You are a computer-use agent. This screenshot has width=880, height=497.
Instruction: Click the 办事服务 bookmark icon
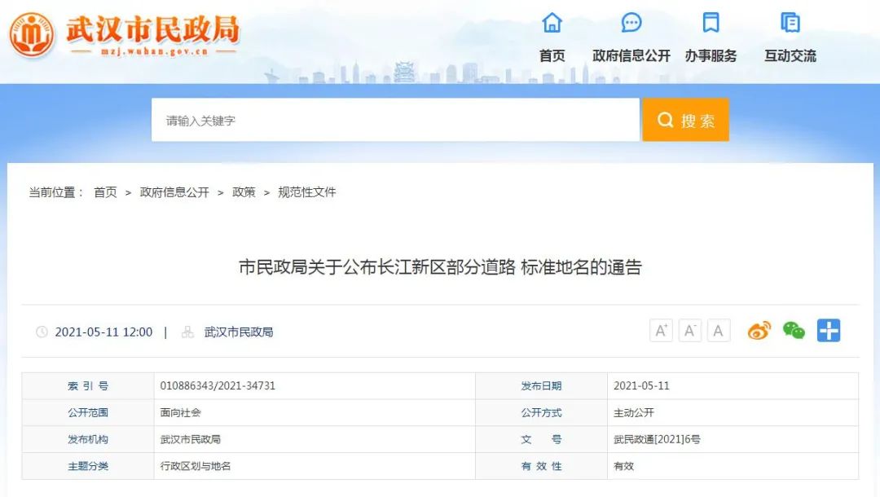pyautogui.click(x=711, y=23)
